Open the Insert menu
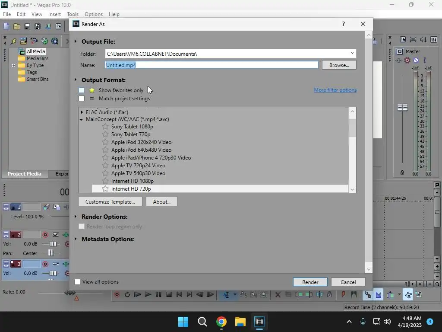The width and height of the screenshot is (442, 332). [54, 14]
